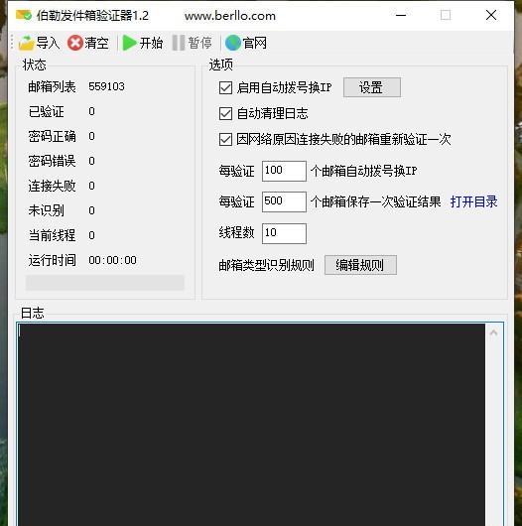The height and width of the screenshot is (526, 522).
Task: Click the 邮箱类型识别规则 label
Action: point(266,265)
